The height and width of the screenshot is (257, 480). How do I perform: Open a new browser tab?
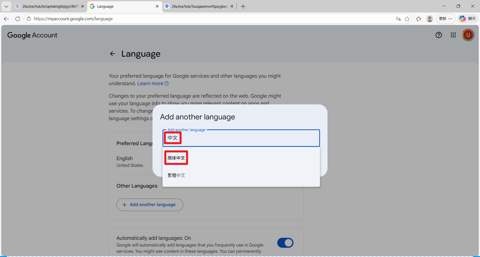243,6
